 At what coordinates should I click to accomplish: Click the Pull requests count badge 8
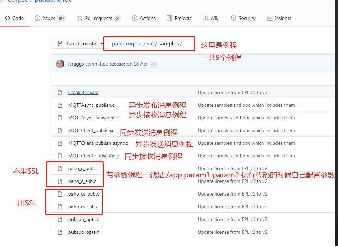(x=117, y=18)
